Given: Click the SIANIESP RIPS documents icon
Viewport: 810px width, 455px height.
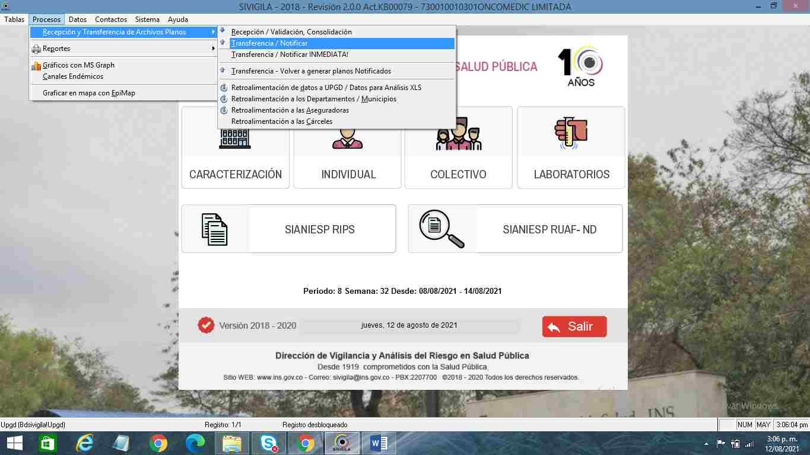Looking at the screenshot, I should click(215, 229).
